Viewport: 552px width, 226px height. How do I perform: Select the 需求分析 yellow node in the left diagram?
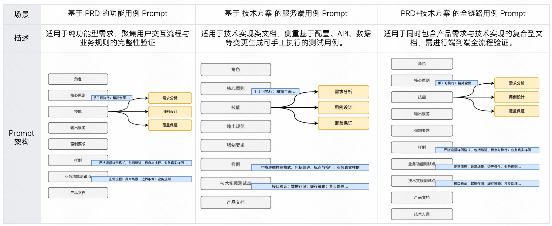point(170,98)
